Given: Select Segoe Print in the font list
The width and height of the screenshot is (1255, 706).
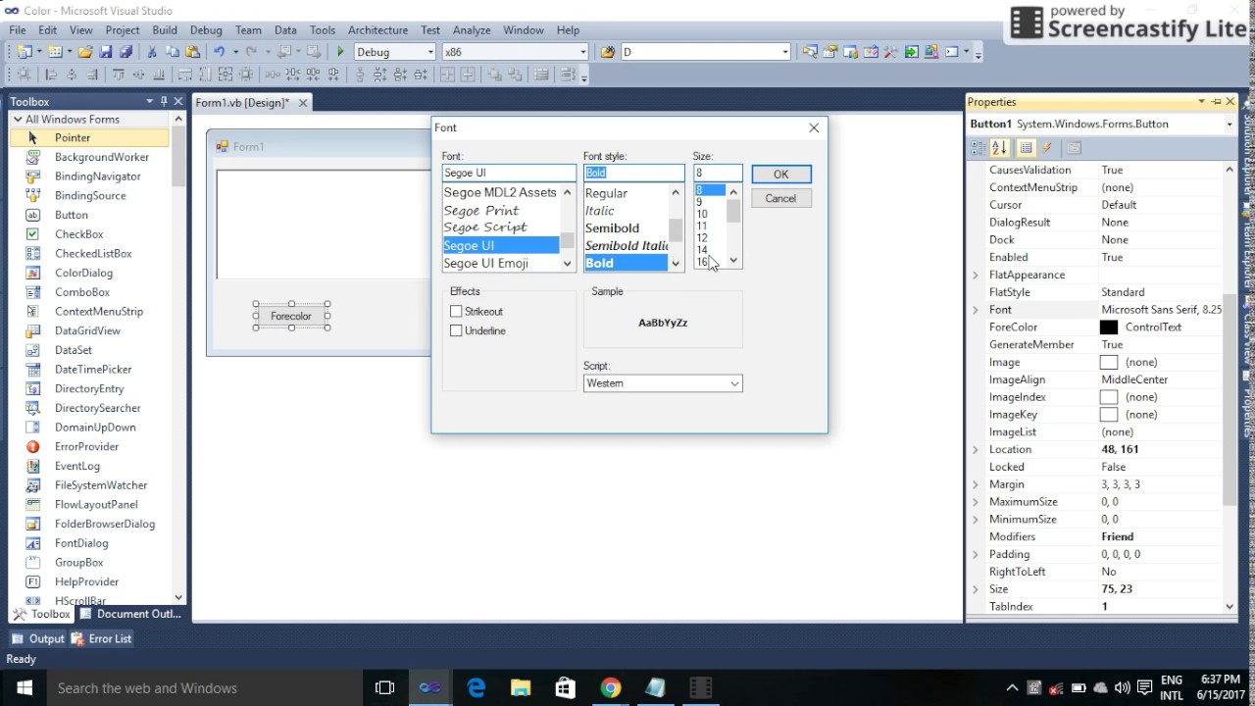Looking at the screenshot, I should tap(481, 210).
